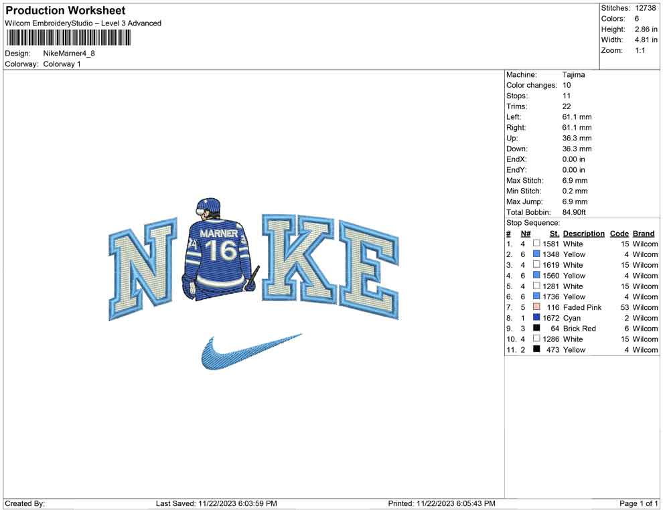Viewport: 663px width, 510px height.
Task: Select black swatch for stop 11
Action: (536, 349)
